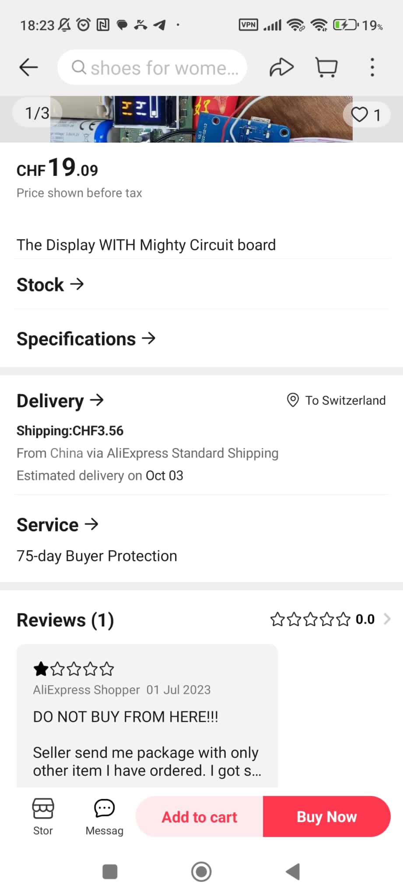This screenshot has height=896, width=403.
Task: Open Message chat with seller
Action: click(x=104, y=815)
